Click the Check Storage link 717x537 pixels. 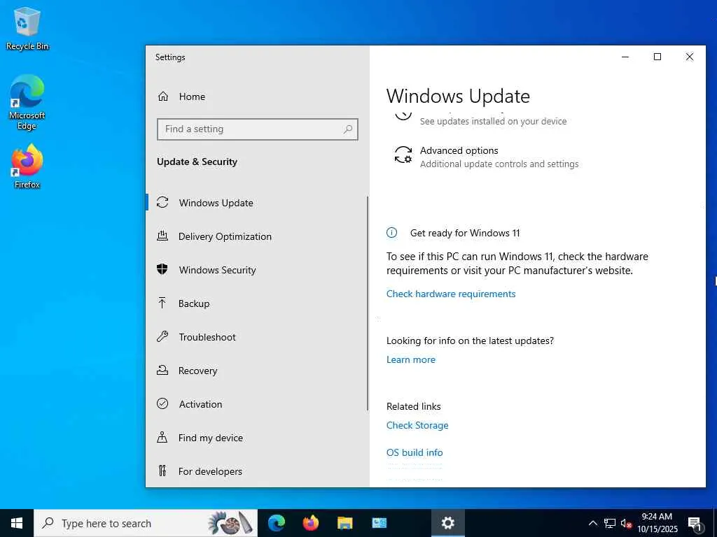pos(417,425)
